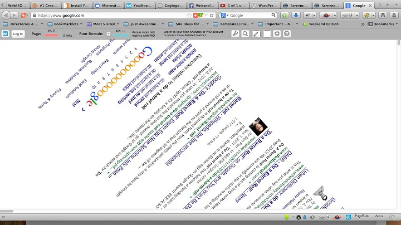This screenshot has width=401, height=225.
Task: Click the MozBar pencil highlight icon
Action: (x=256, y=34)
